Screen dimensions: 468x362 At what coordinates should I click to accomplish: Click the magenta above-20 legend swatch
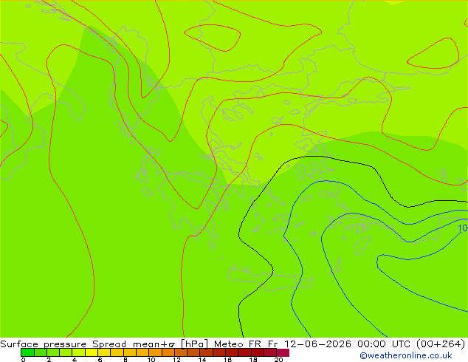[283, 352]
